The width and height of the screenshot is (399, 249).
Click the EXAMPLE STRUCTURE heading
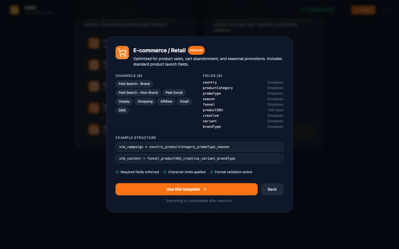point(136,138)
